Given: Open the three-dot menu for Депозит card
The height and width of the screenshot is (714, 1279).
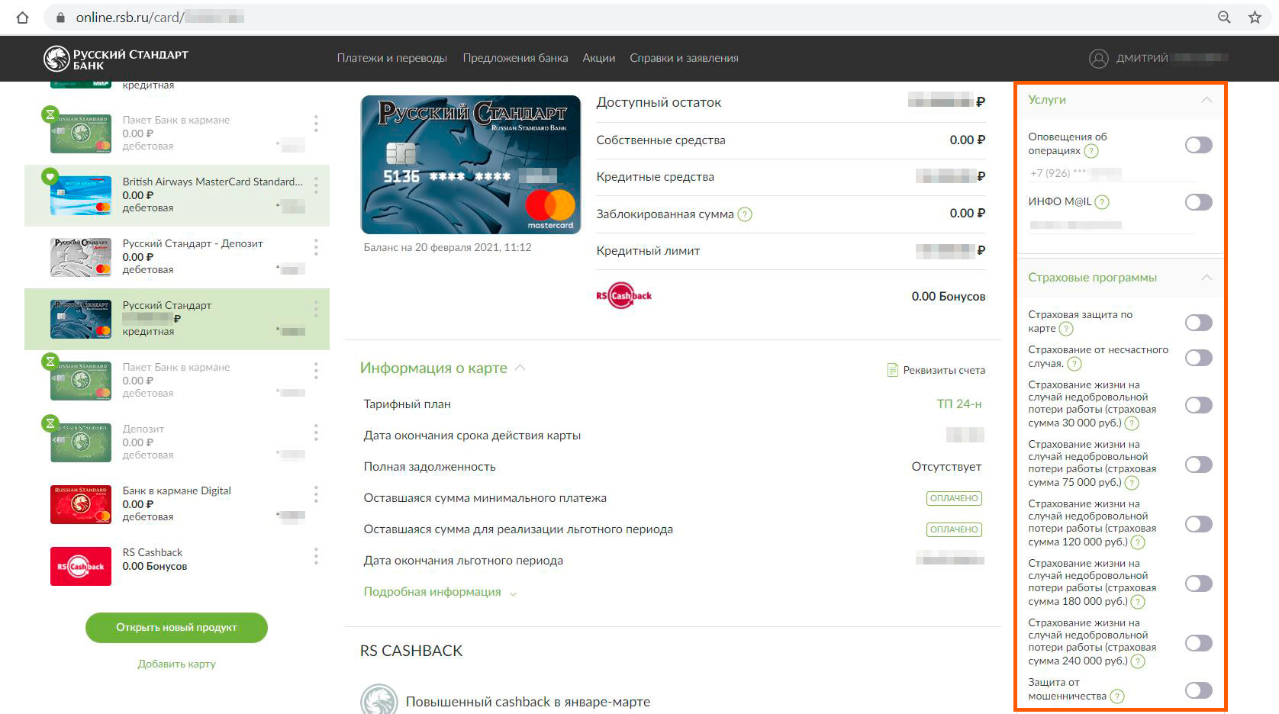Looking at the screenshot, I should 316,432.
